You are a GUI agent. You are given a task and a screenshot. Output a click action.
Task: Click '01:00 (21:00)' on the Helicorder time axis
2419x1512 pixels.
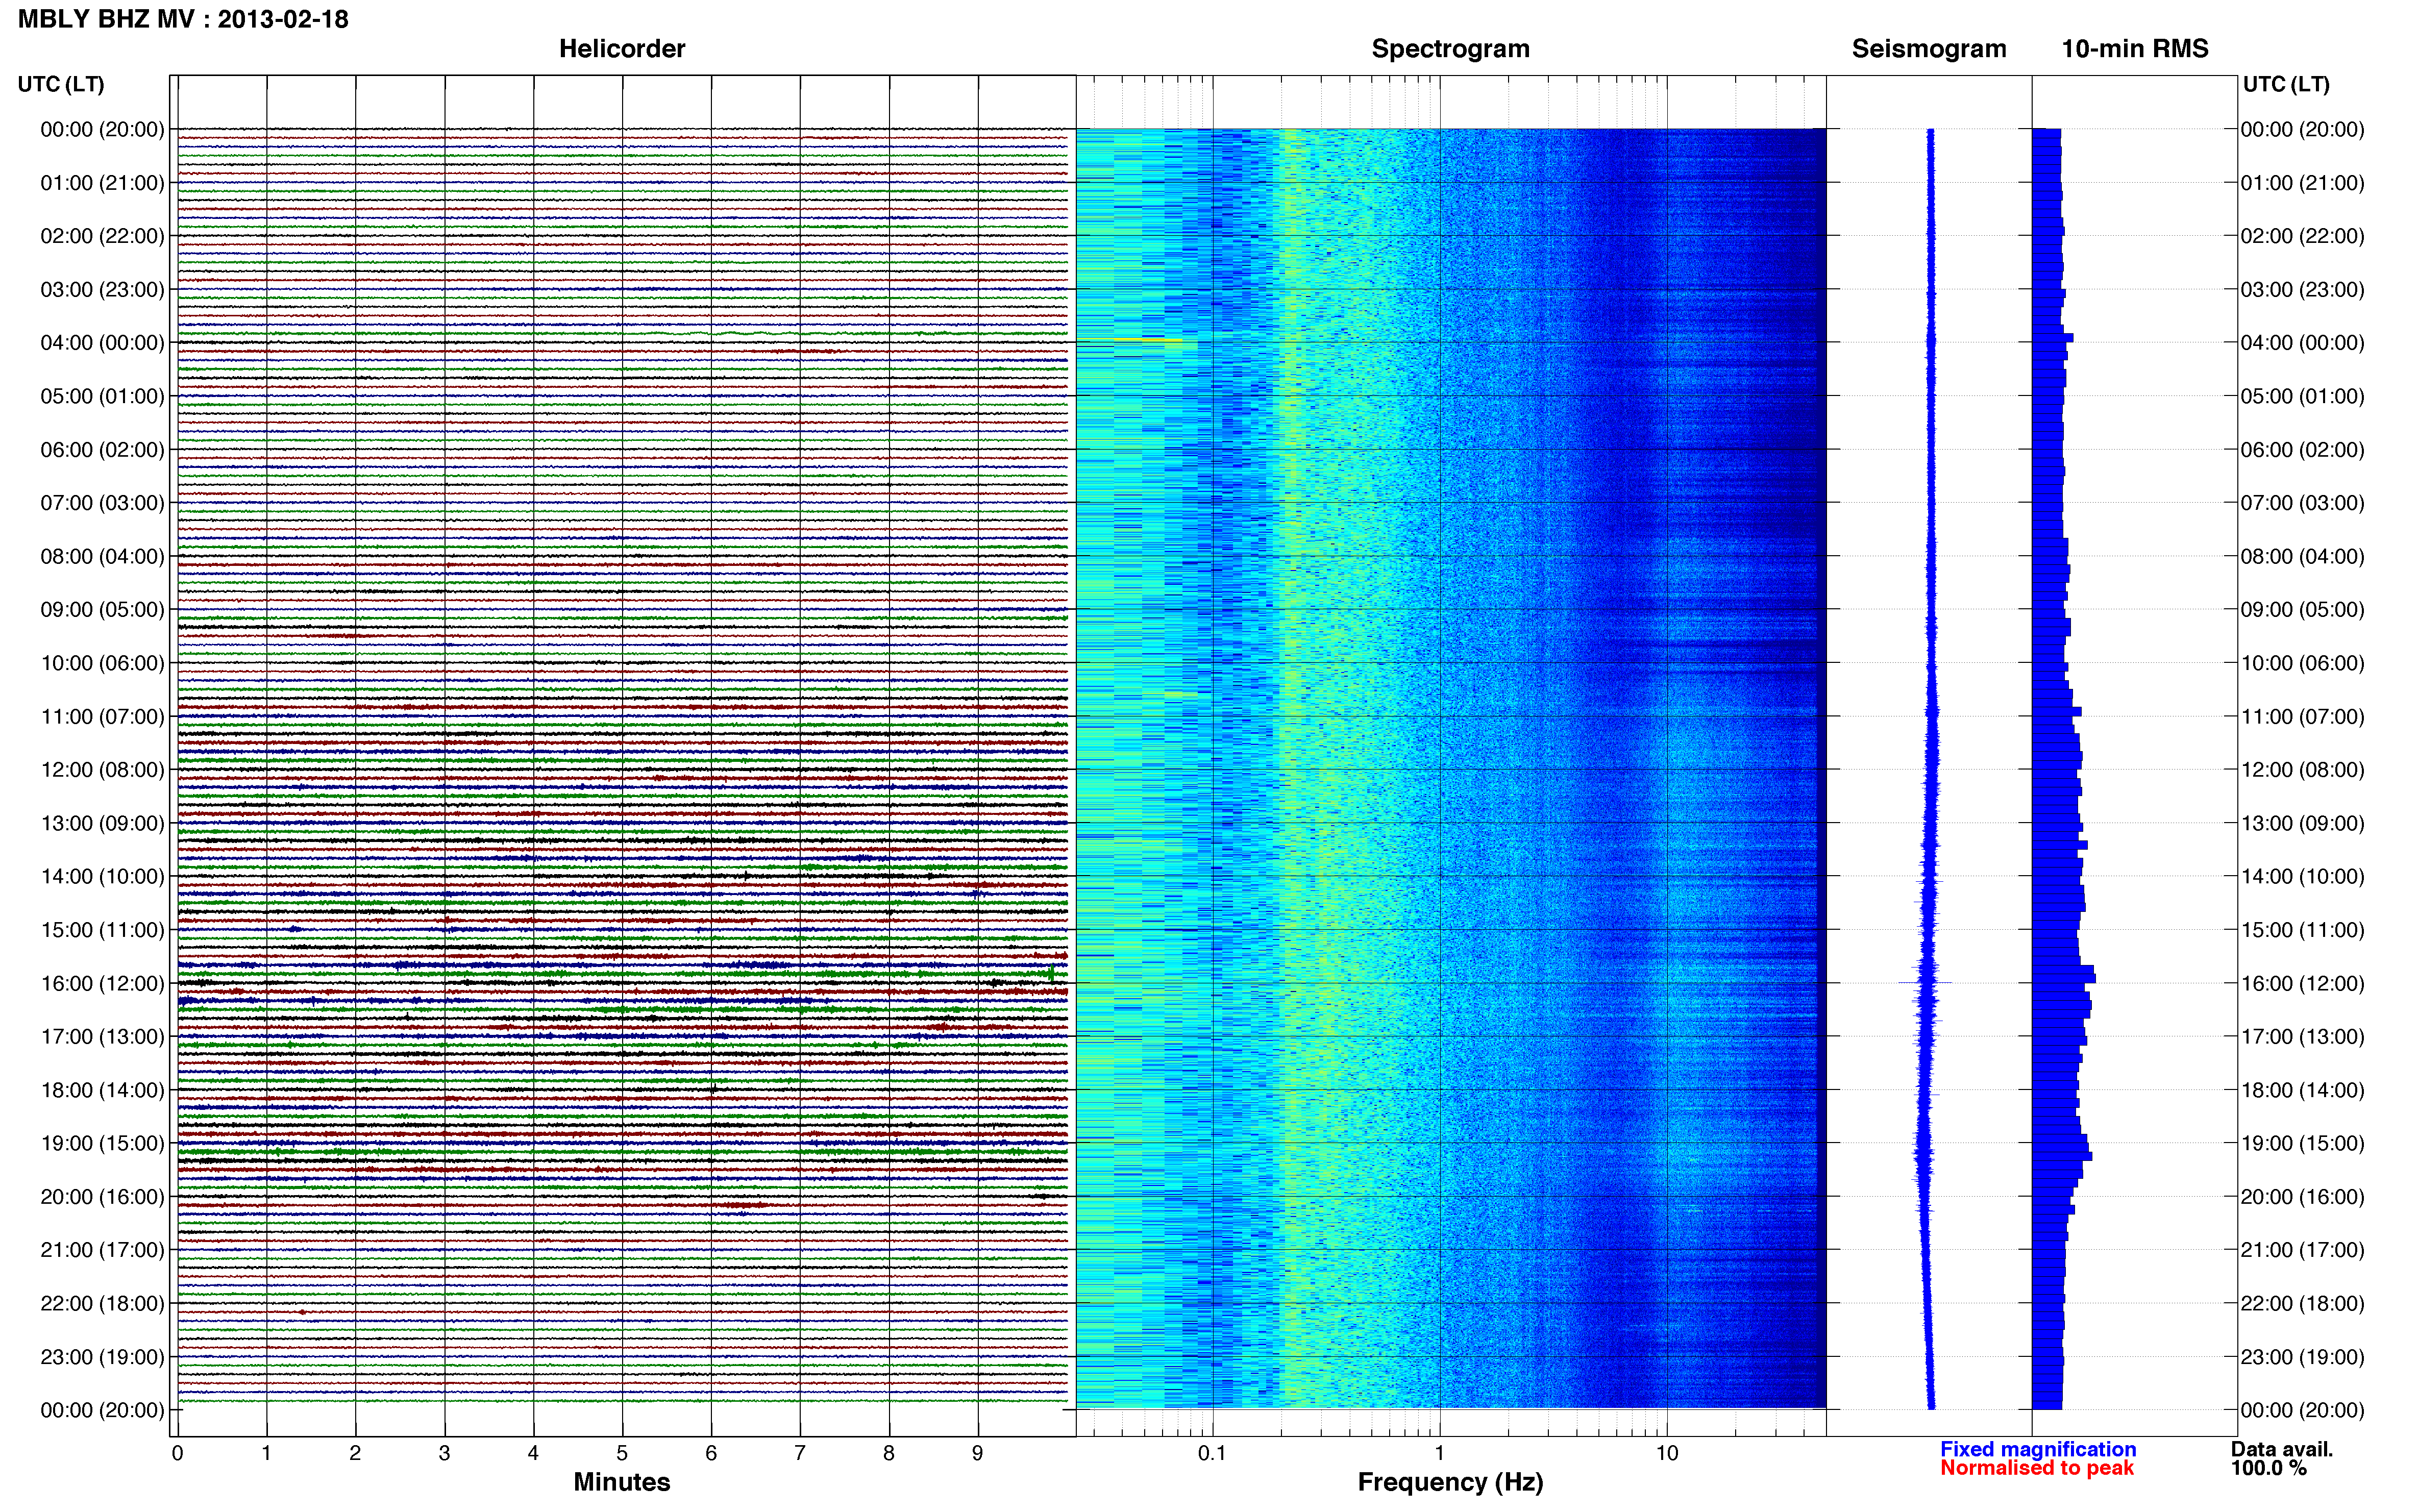(103, 183)
